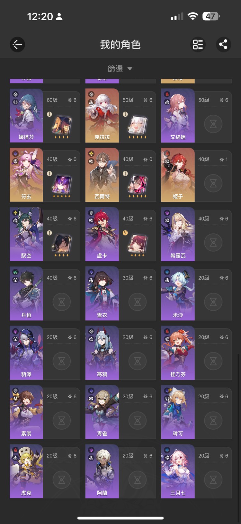Open 娜塔莎's equipped light cone icon
The image size is (241, 524).
tap(62, 124)
